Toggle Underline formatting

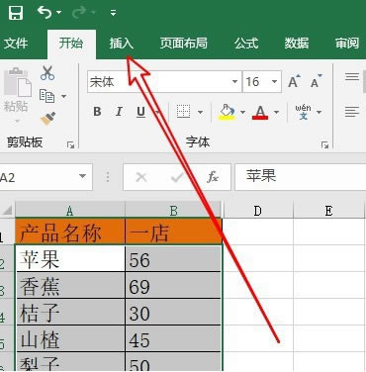click(140, 112)
